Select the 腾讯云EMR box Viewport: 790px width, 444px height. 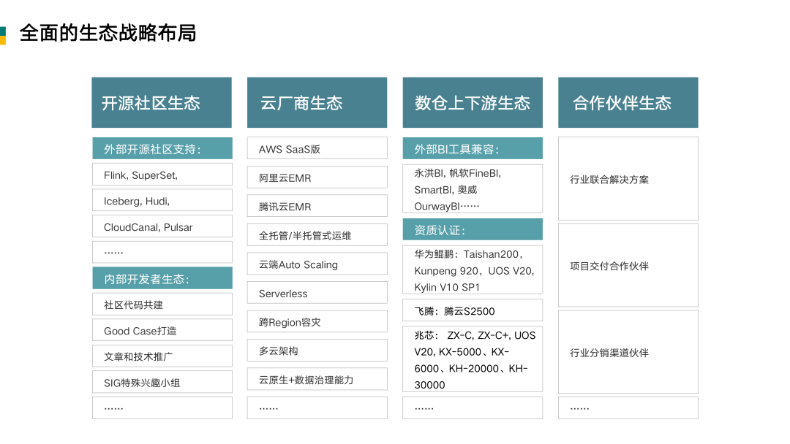317,206
